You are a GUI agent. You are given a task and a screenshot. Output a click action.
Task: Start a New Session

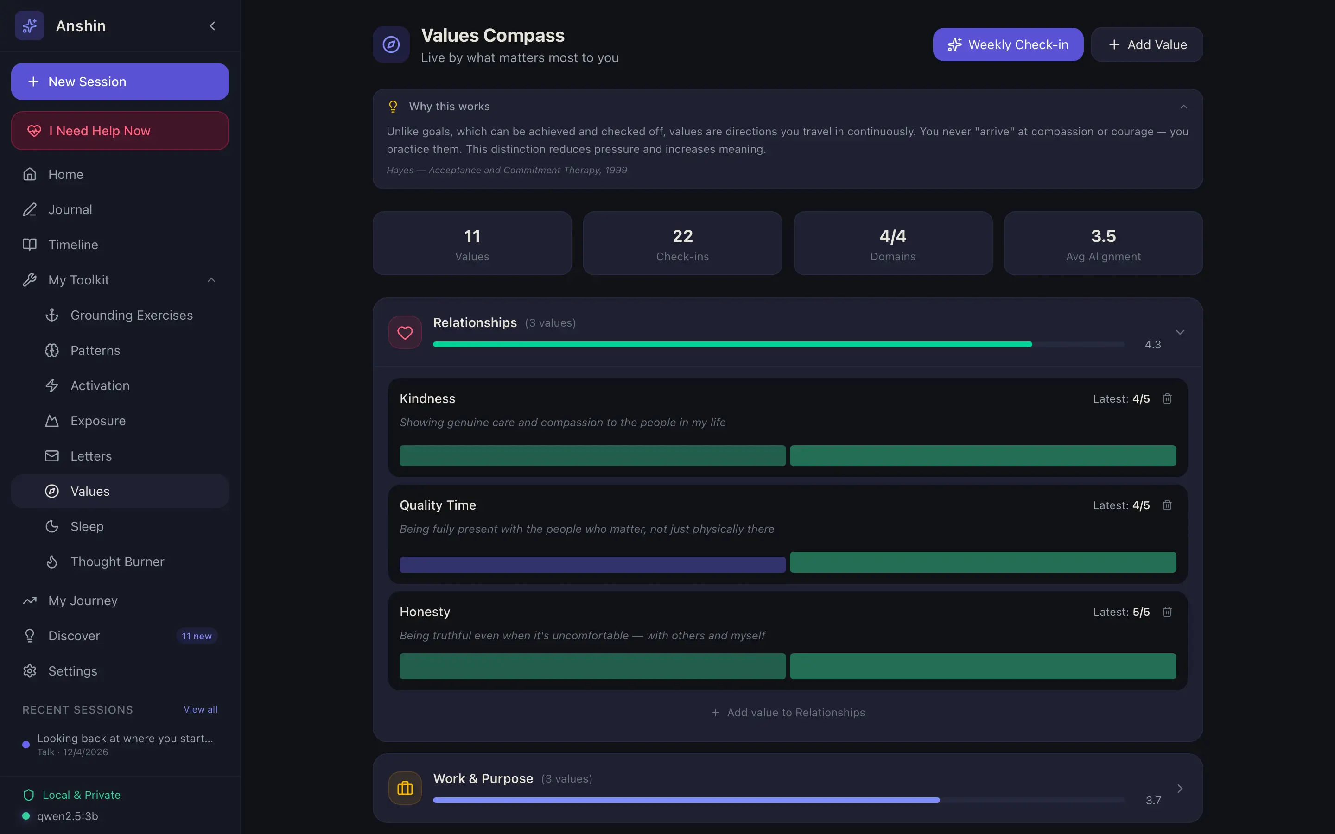pyautogui.click(x=120, y=82)
